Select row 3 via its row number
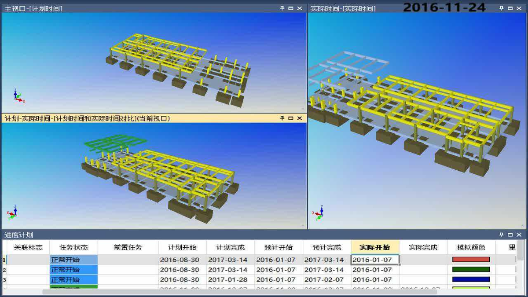Image resolution: width=528 pixels, height=297 pixels. pyautogui.click(x=4, y=279)
